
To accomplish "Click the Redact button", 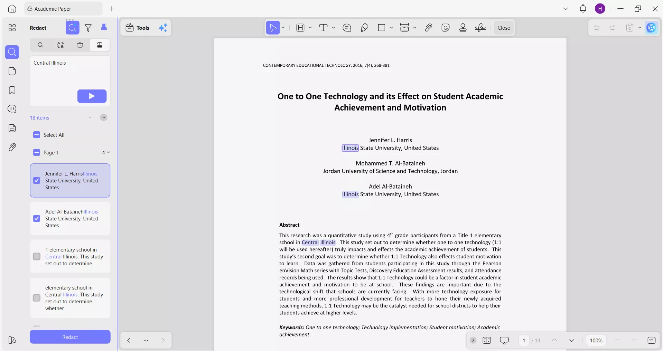I will click(x=70, y=337).
